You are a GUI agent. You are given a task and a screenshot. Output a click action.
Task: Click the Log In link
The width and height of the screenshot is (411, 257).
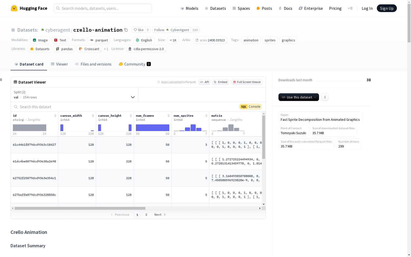(367, 8)
